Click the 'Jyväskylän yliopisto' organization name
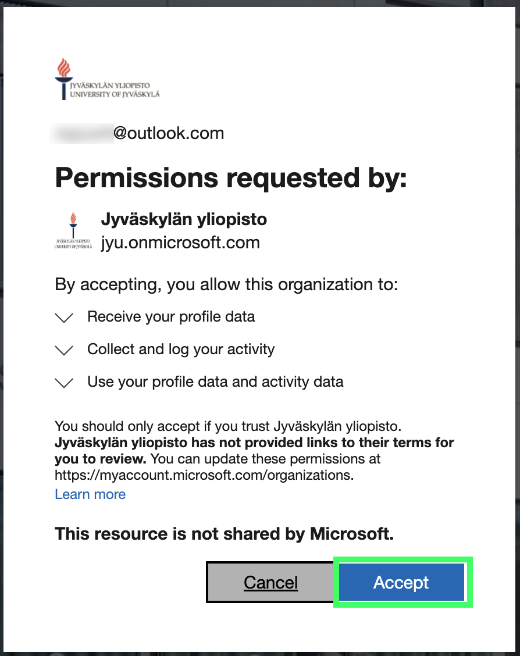 pos(184,219)
